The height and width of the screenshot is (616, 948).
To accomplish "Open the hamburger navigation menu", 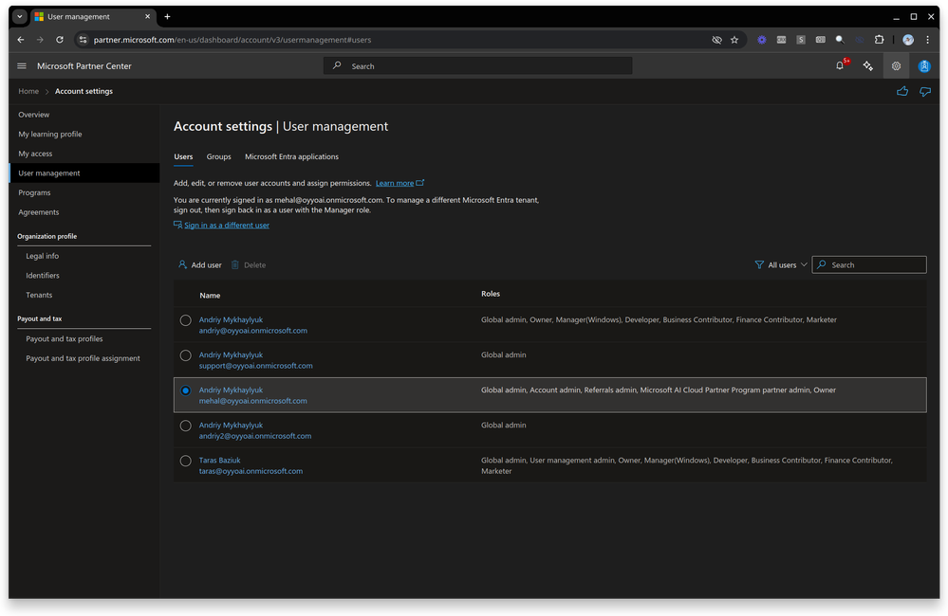I will (x=22, y=66).
